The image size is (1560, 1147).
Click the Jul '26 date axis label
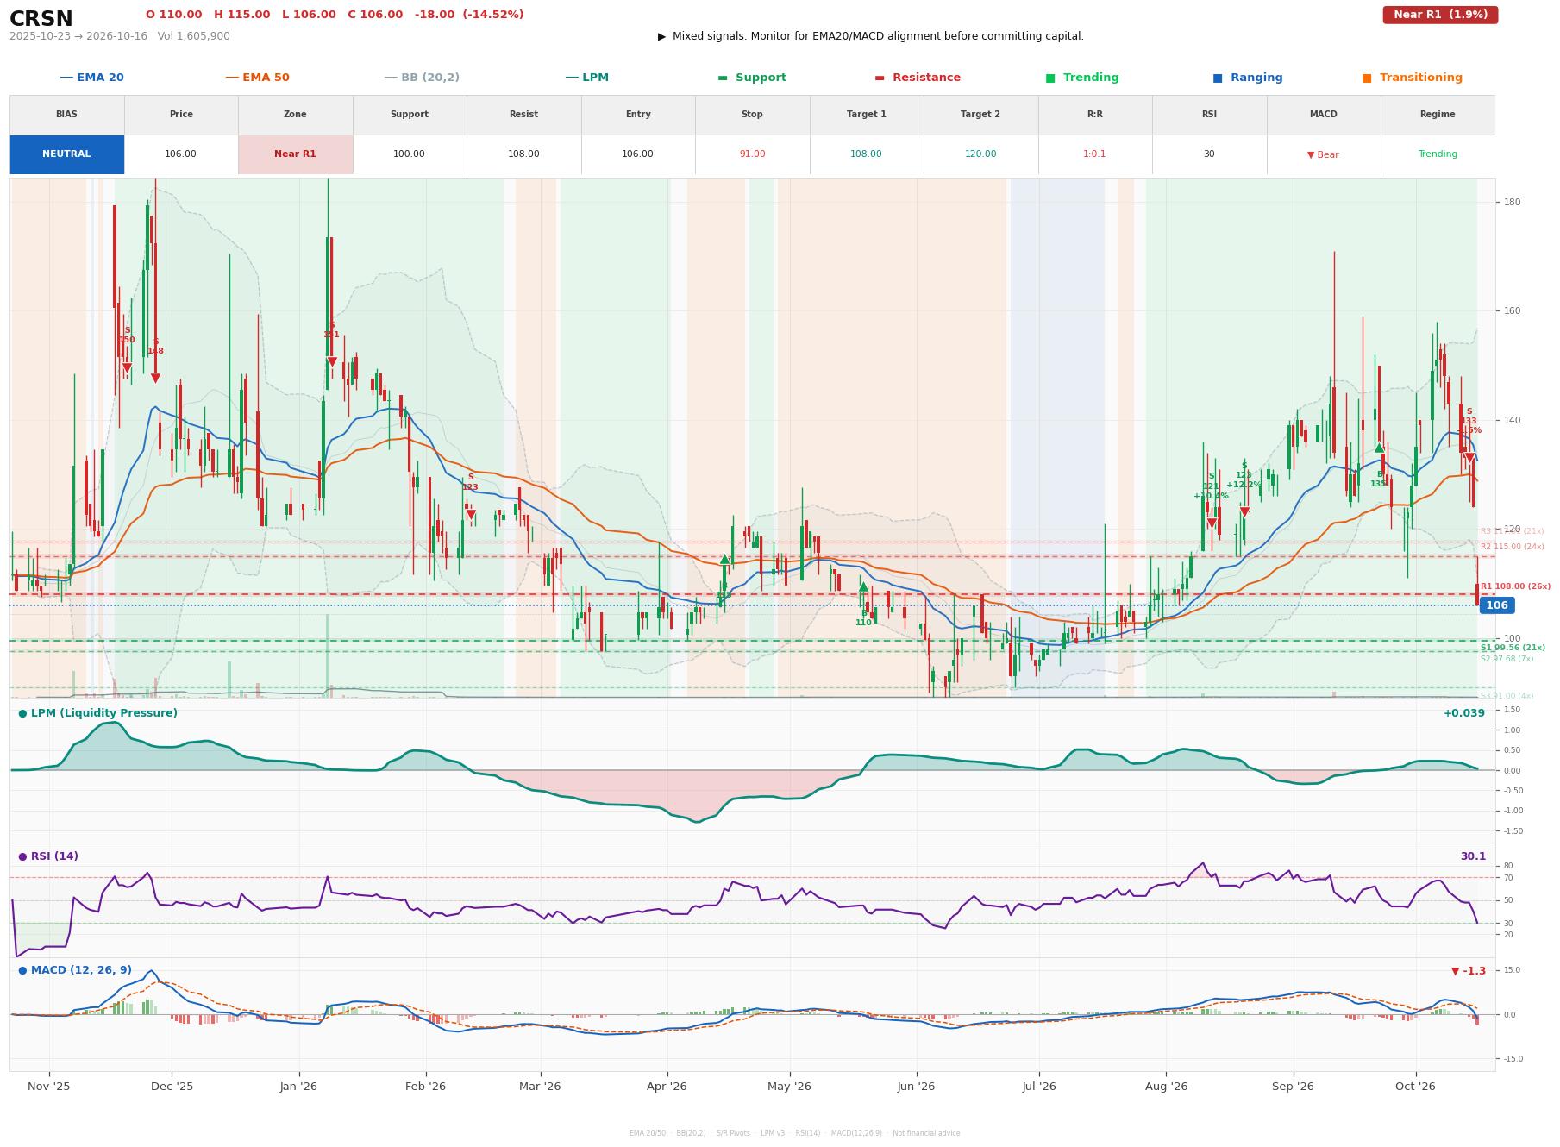pyautogui.click(x=1039, y=1086)
